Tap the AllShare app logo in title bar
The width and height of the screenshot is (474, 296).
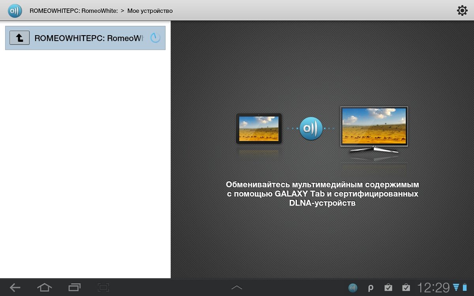[x=15, y=11]
